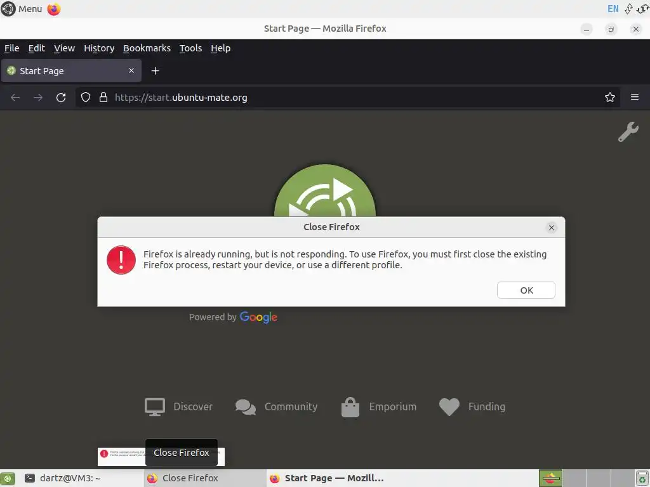Close the Close Firefox dialog with X
Image resolution: width=650 pixels, height=487 pixels.
click(552, 228)
